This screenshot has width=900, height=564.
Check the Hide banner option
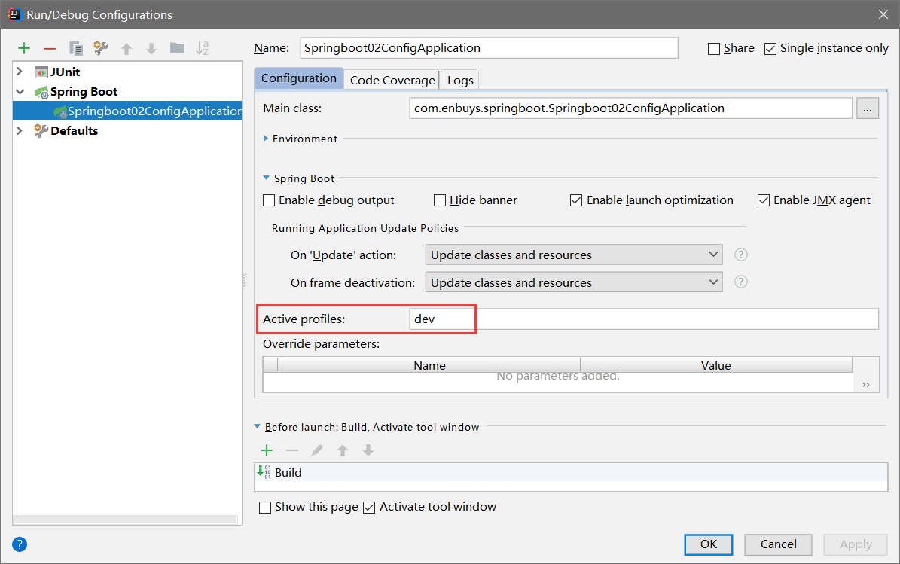point(440,200)
